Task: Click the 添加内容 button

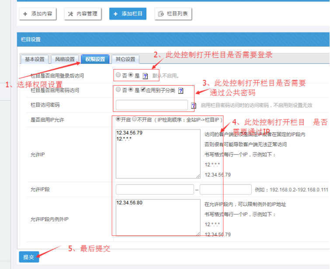Action: pyautogui.click(x=38, y=14)
